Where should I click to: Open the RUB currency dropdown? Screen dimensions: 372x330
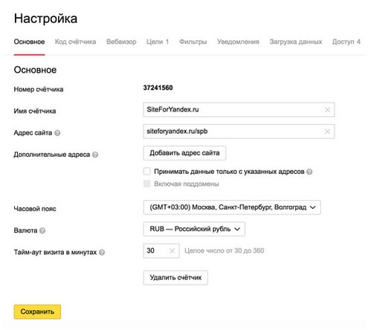point(194,229)
